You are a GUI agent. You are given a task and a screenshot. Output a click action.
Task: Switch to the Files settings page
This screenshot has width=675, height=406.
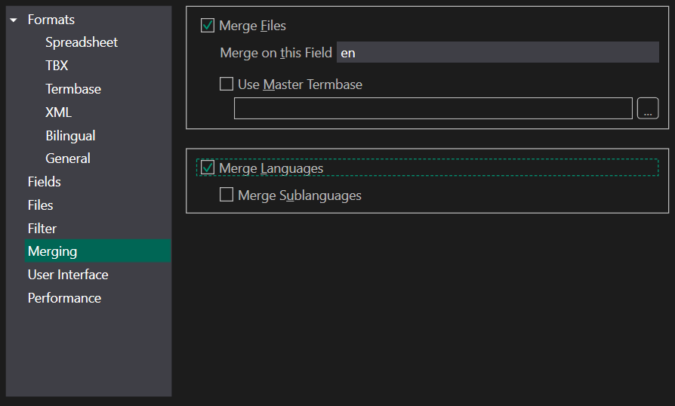pyautogui.click(x=40, y=205)
